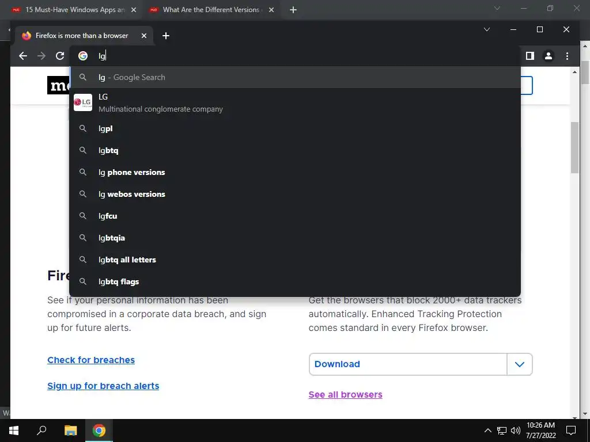Click the taskbar clock showing 10:26 AM

(540, 430)
